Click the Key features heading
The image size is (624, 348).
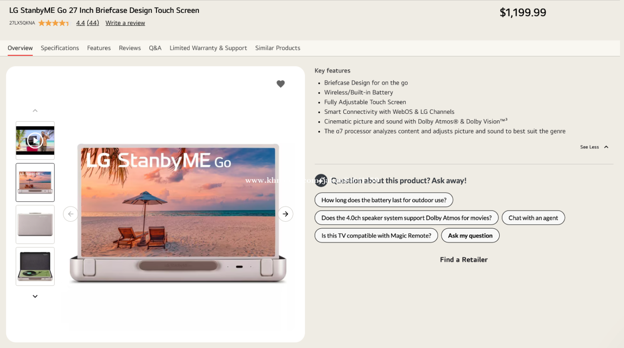point(332,71)
